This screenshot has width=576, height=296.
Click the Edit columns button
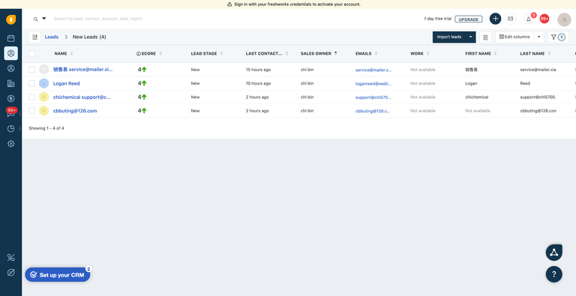coord(514,37)
